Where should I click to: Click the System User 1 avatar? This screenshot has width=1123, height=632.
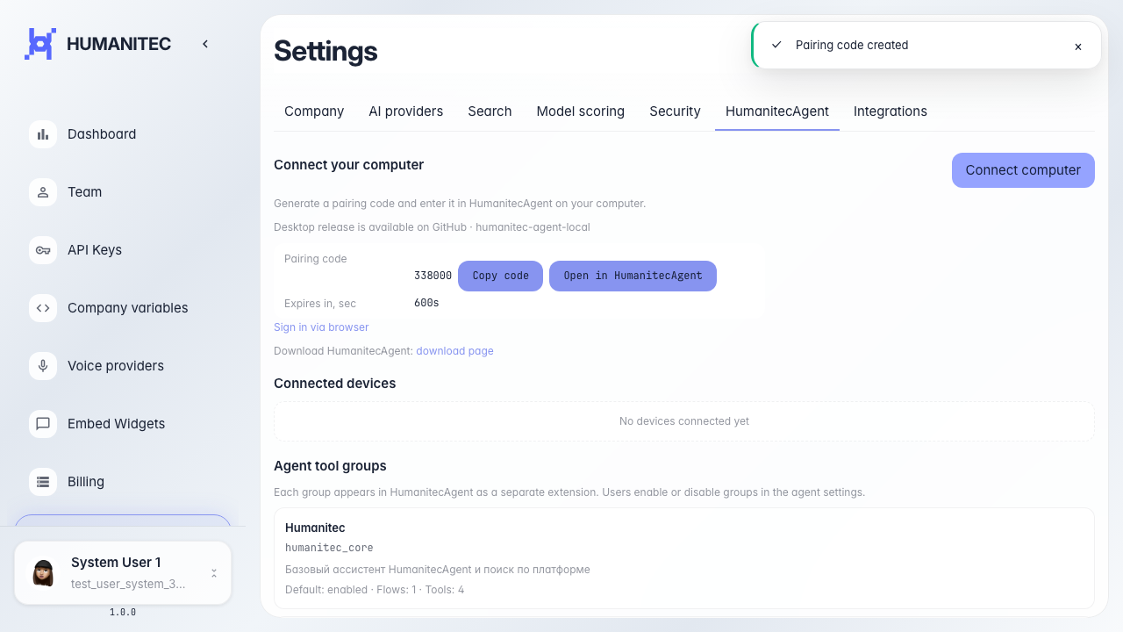pyautogui.click(x=43, y=573)
